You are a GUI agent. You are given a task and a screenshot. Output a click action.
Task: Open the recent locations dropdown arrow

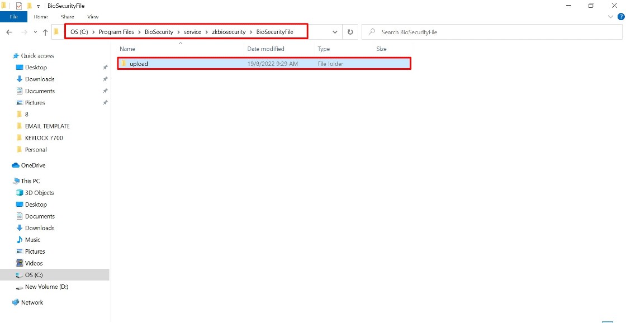35,32
